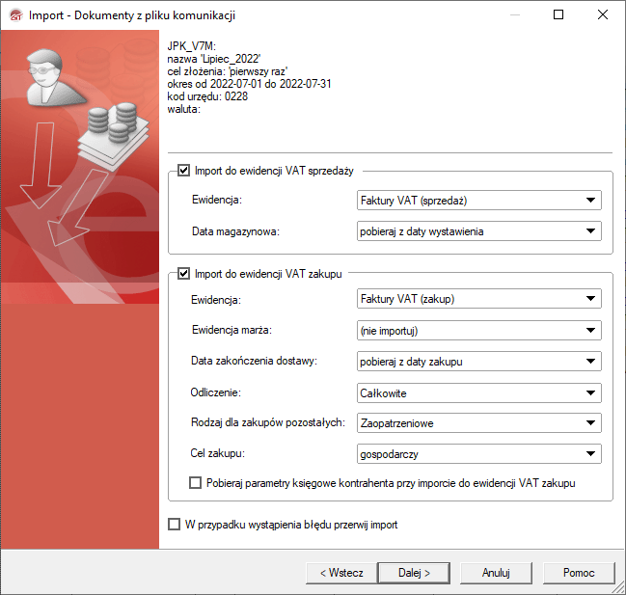The width and height of the screenshot is (626, 595).
Task: Proceed with the Dalej button
Action: [x=414, y=573]
